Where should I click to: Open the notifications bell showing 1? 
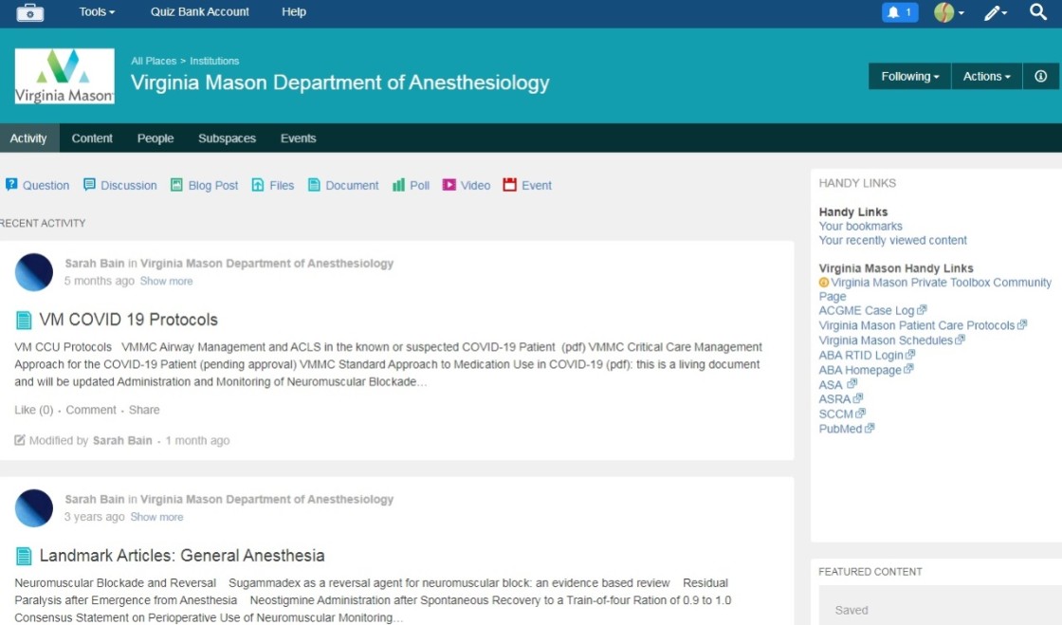[x=900, y=12]
